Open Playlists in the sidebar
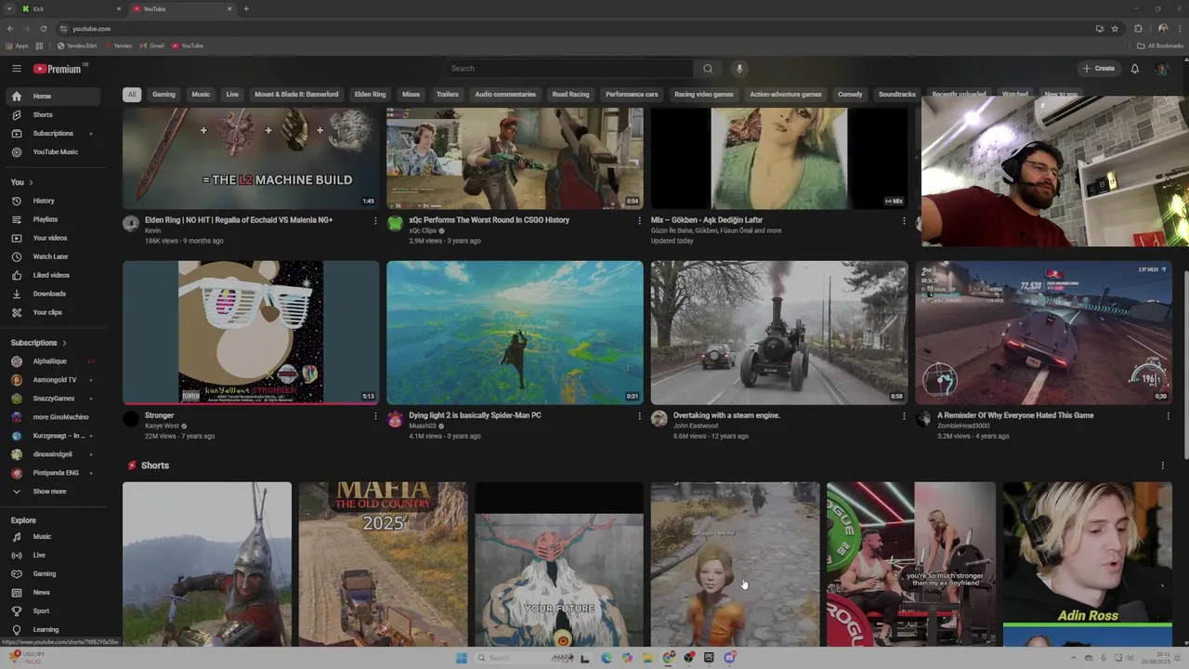 (51, 219)
